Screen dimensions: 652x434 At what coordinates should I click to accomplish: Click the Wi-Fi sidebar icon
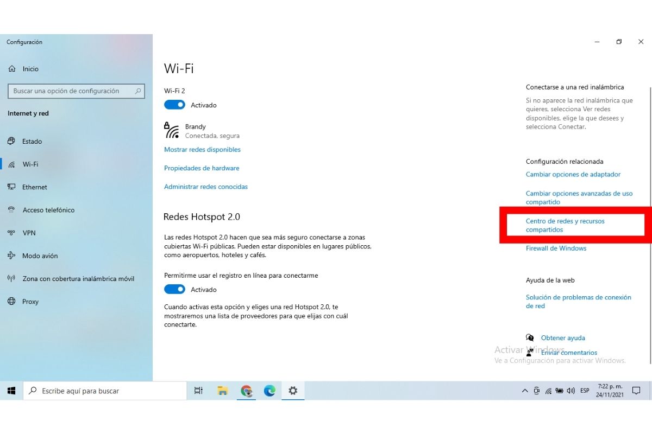[x=11, y=164]
